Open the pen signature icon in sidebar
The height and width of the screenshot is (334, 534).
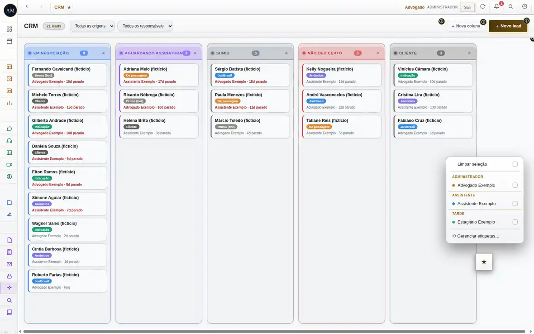(9, 214)
